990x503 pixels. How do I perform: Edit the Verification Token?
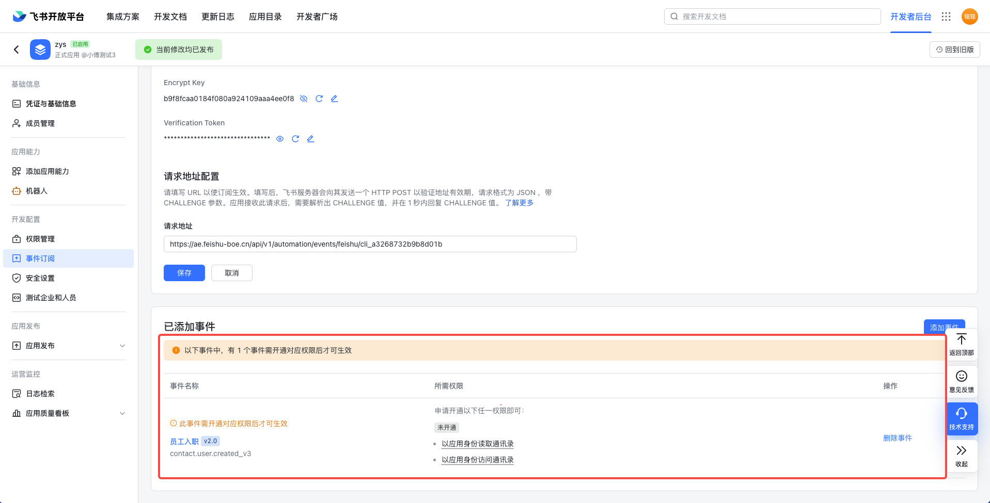pos(310,139)
